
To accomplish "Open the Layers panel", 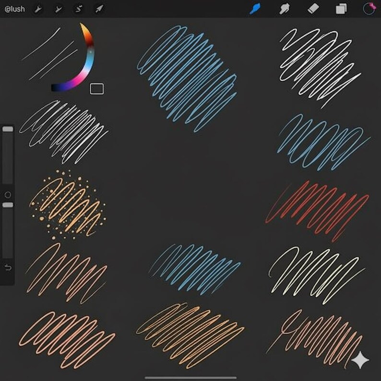I will coord(341,9).
